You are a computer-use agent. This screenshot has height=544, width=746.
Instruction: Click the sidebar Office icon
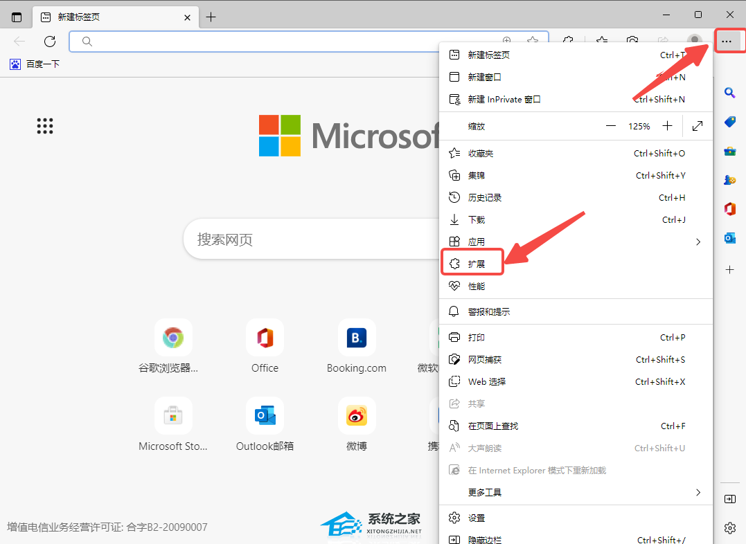[730, 209]
